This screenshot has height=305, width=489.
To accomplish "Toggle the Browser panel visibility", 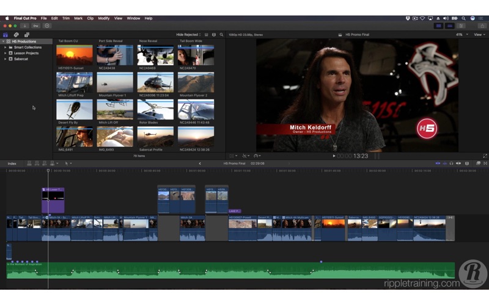I will point(439,26).
